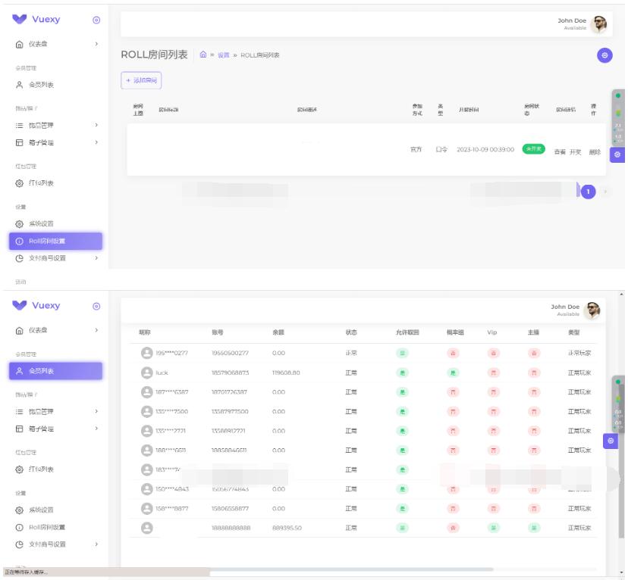Click the home icon in the ROLL房间列表 breadcrumb

coord(203,55)
